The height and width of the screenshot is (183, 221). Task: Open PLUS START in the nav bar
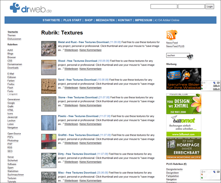[x=72, y=20]
